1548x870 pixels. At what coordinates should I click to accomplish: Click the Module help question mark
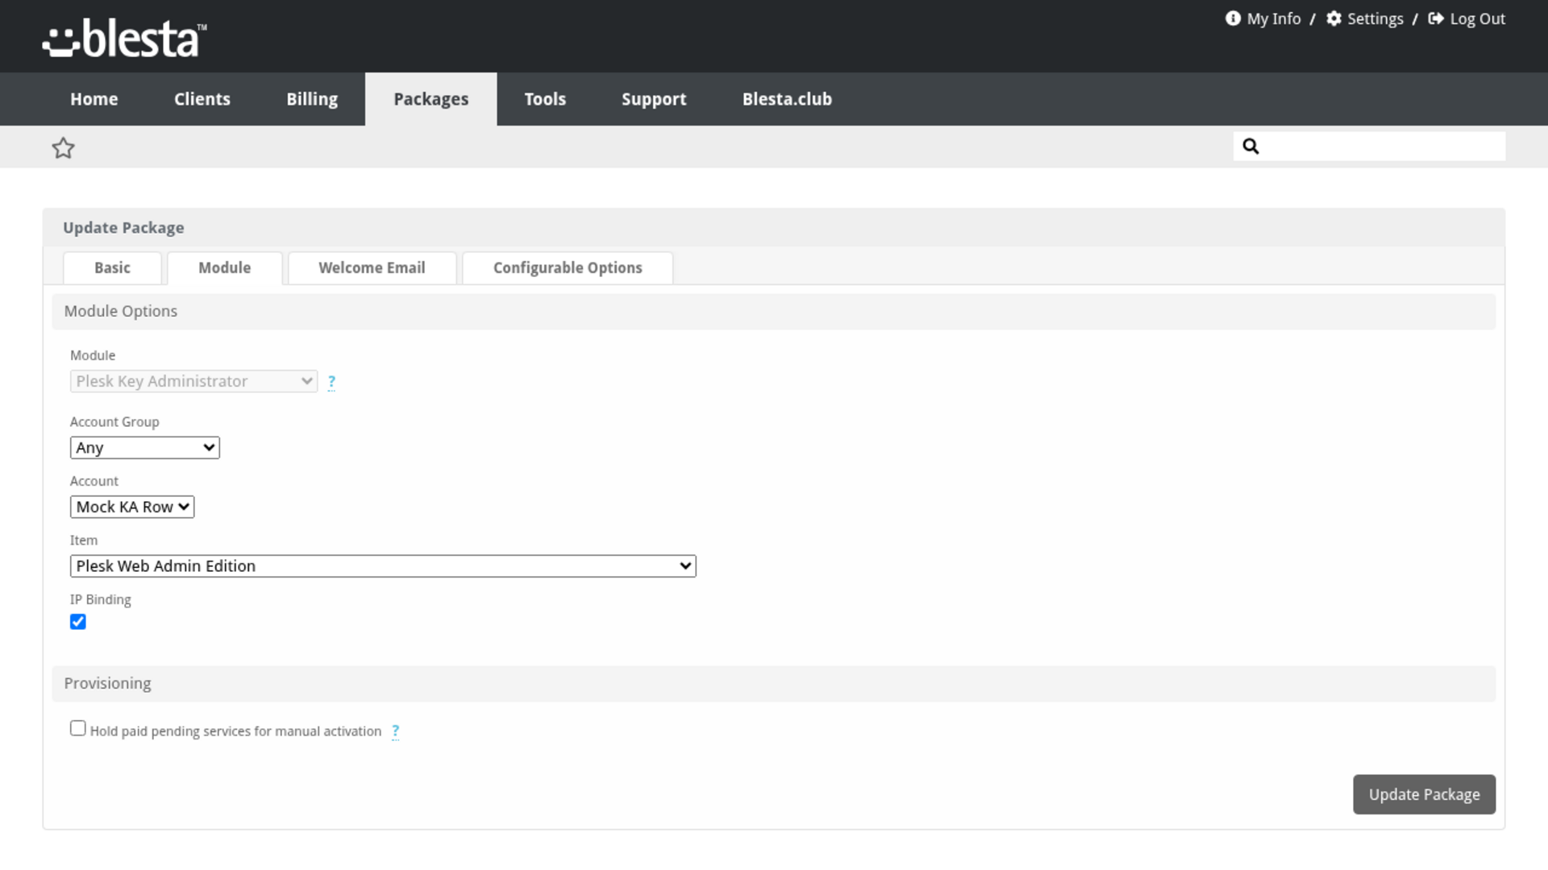tap(331, 382)
